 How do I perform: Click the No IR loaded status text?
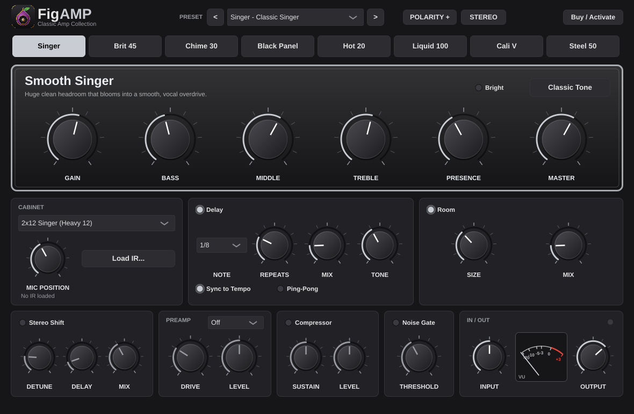[38, 296]
